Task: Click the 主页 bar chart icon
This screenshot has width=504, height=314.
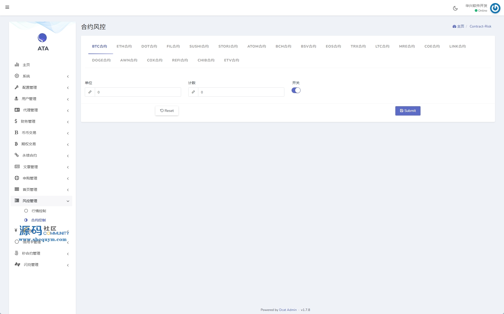Action: point(17,65)
